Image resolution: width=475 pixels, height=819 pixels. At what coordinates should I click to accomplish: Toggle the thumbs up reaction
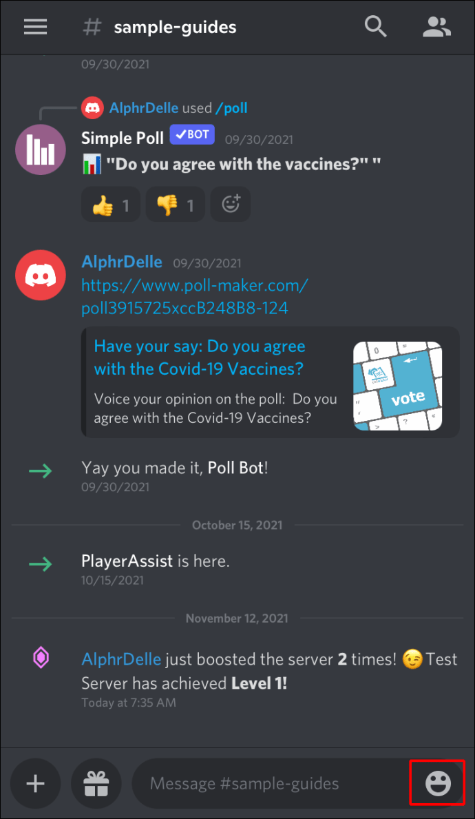[x=111, y=204]
